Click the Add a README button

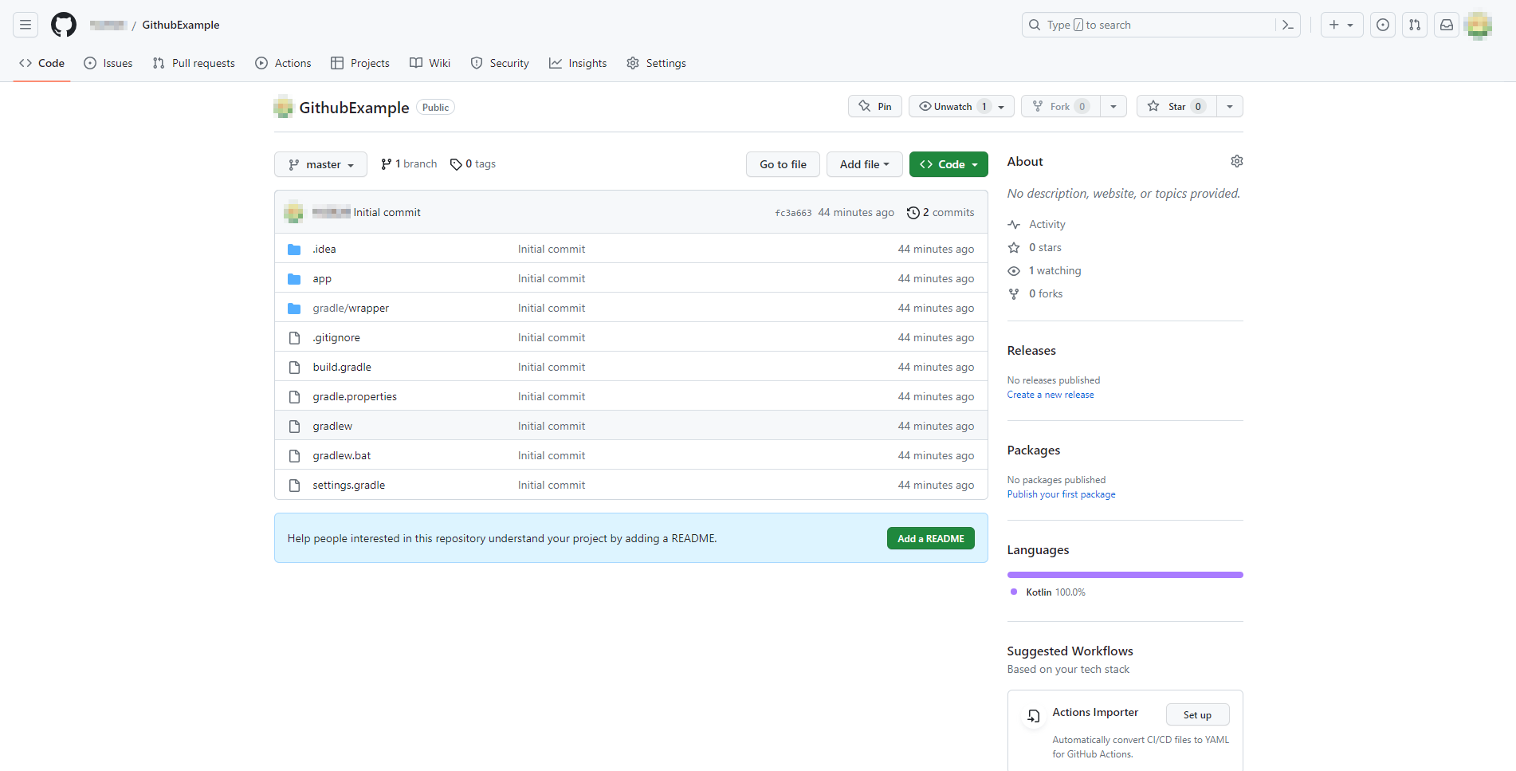tap(931, 539)
